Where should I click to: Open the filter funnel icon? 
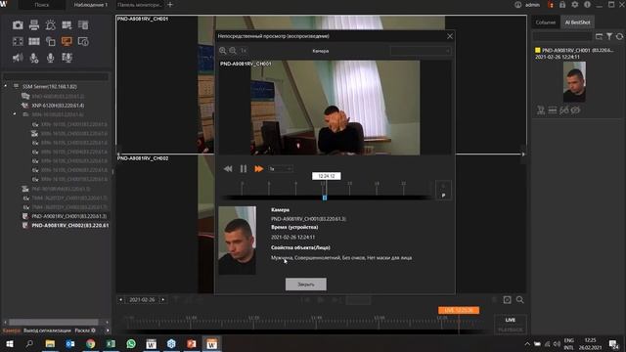[x=609, y=36]
